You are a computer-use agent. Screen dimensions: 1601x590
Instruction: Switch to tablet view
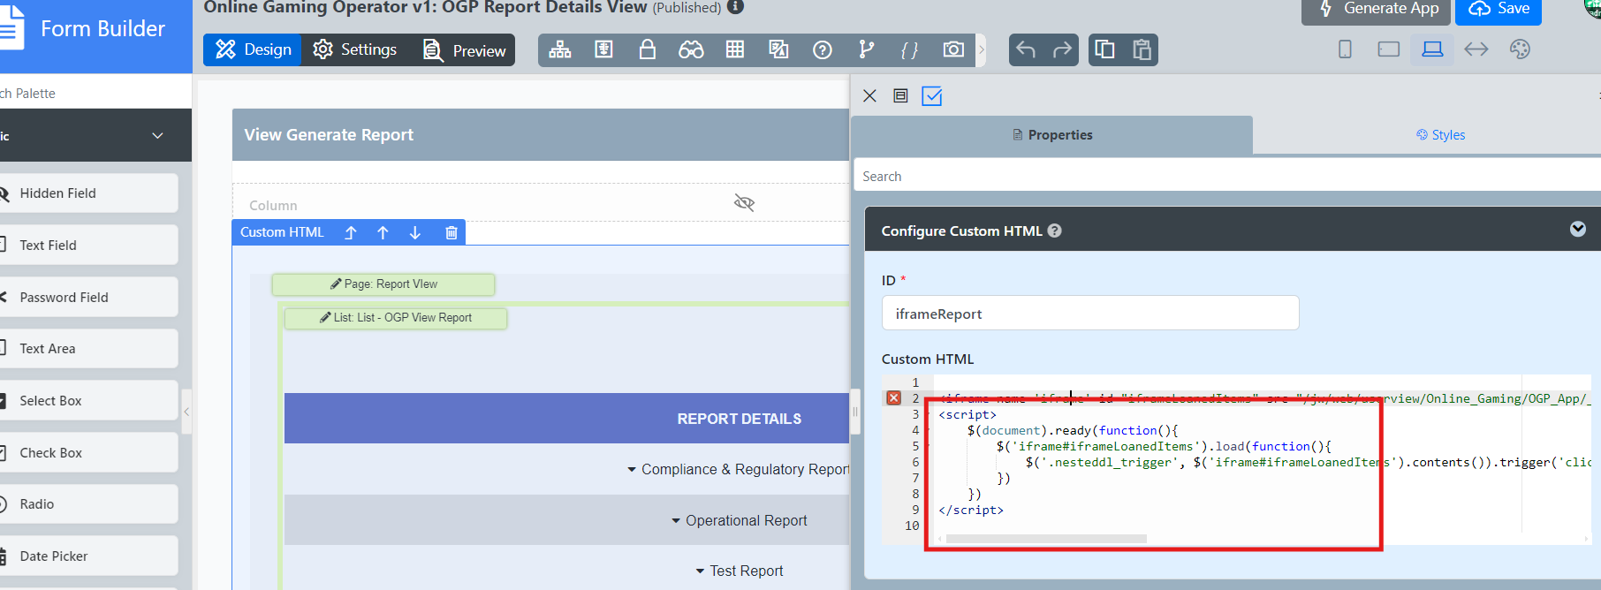coord(1389,49)
